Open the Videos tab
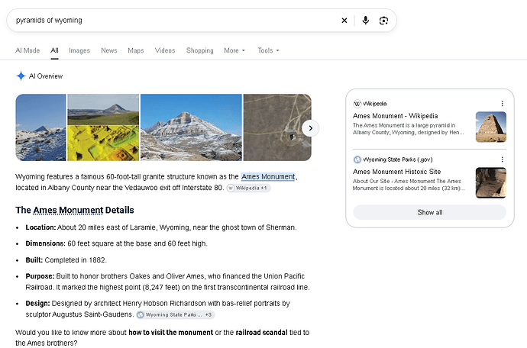The height and width of the screenshot is (348, 527). [x=165, y=50]
